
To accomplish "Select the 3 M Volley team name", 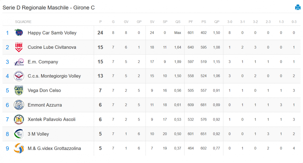I will (38, 134).
